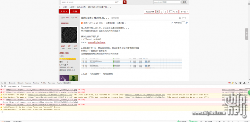Click 返回列表 back to list button
Viewport: 250px width, 122px height.
tap(150, 12)
